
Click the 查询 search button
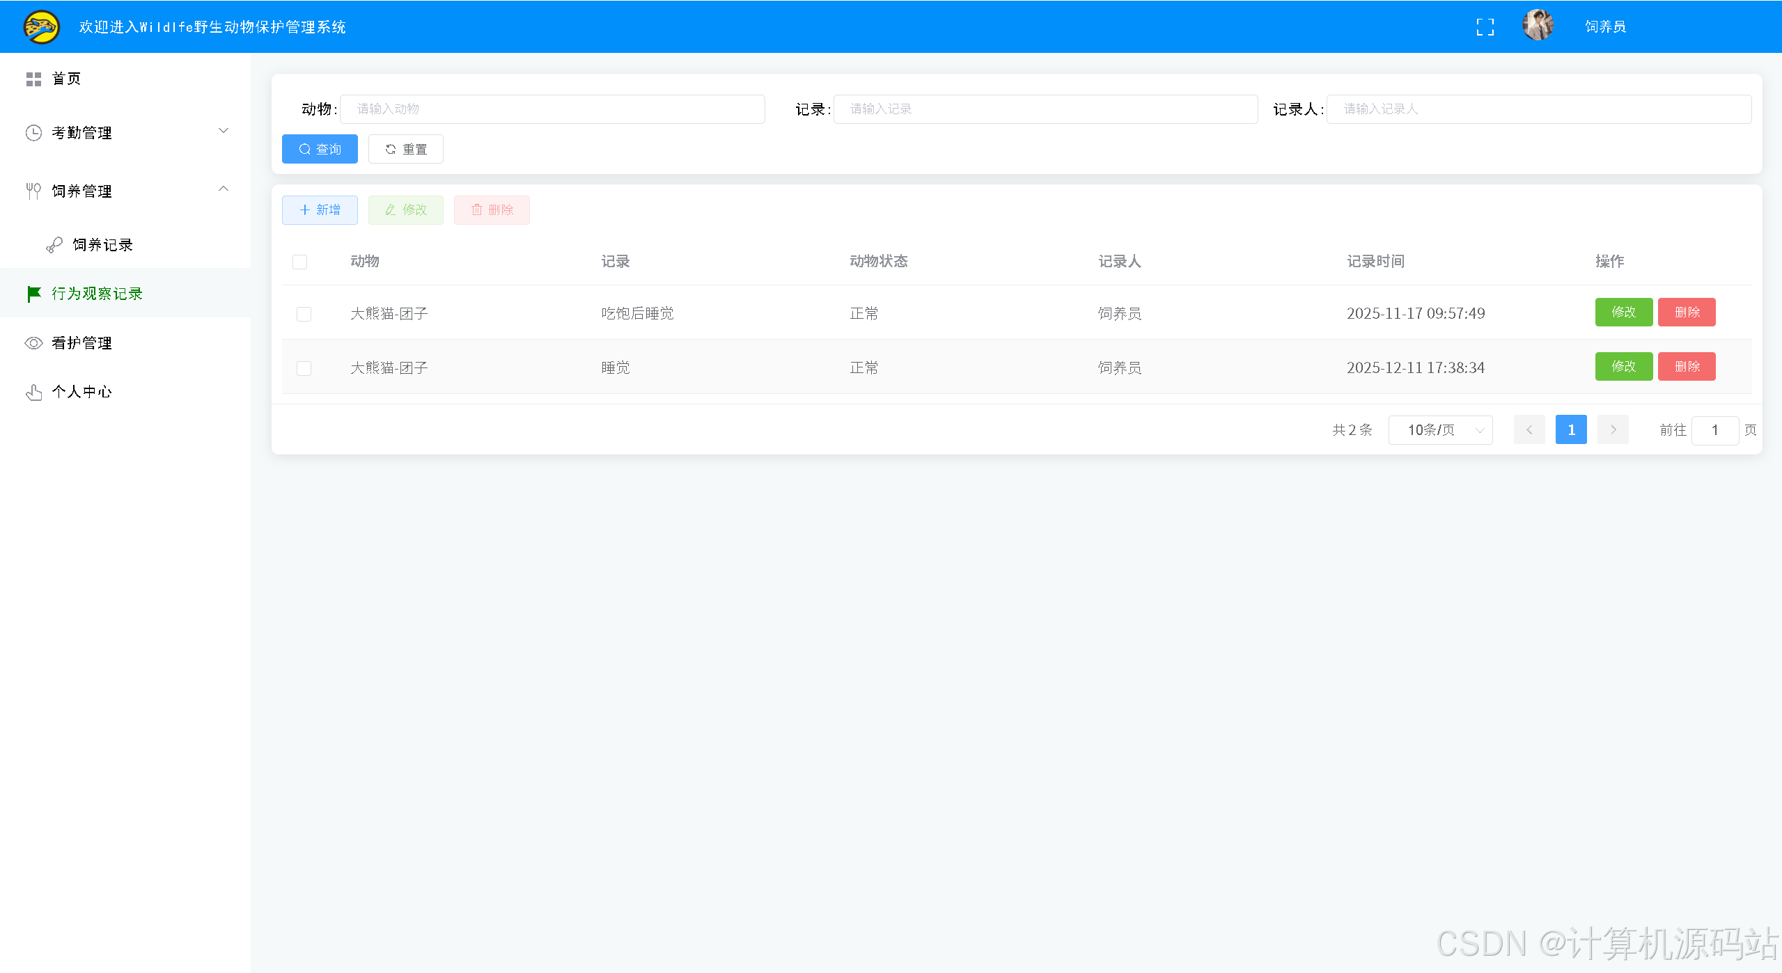pyautogui.click(x=320, y=149)
